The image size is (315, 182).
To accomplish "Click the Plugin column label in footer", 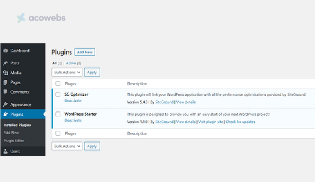I will pos(70,133).
